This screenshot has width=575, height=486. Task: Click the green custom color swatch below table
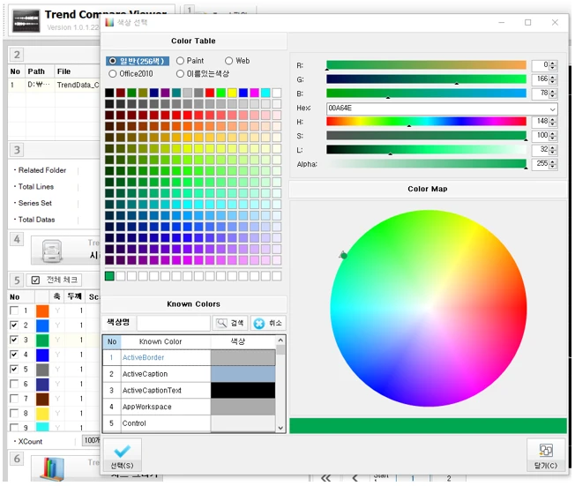point(109,276)
